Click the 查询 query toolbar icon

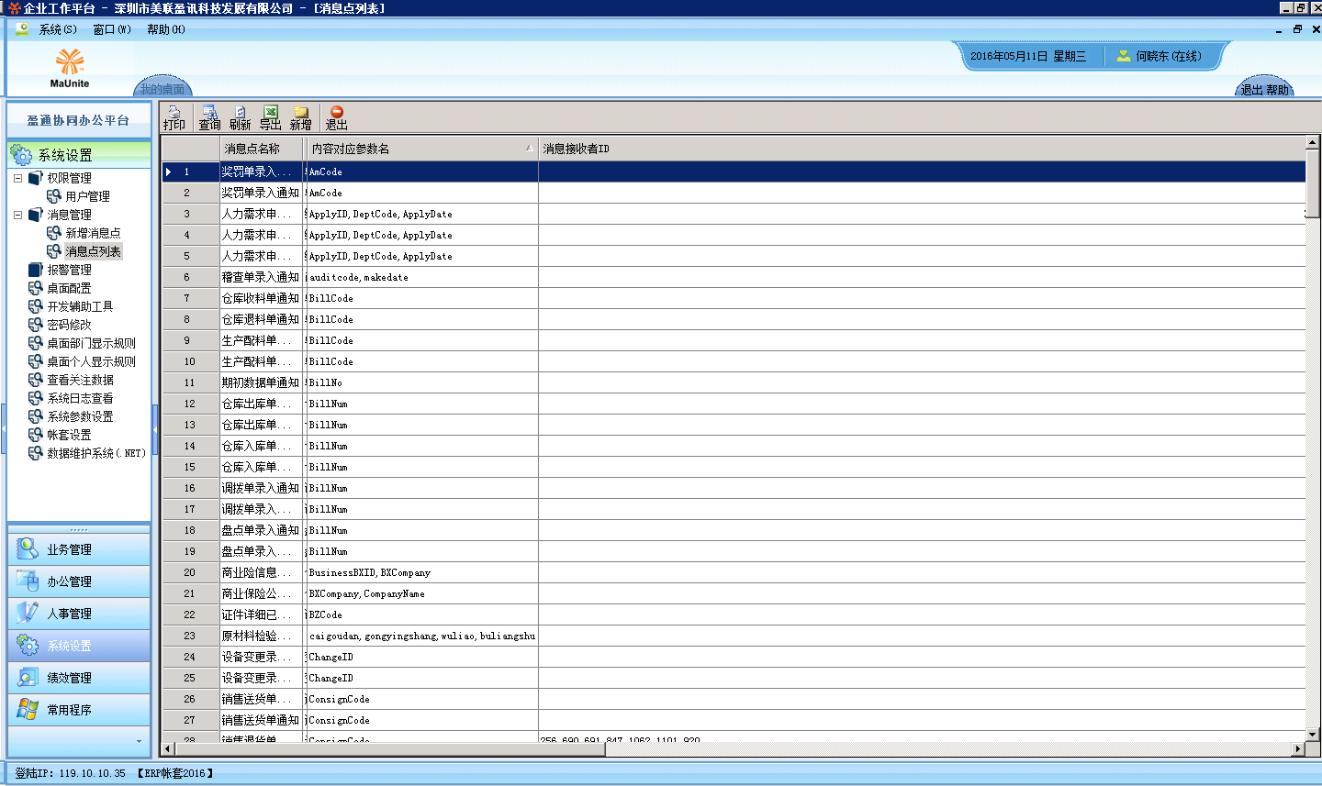[x=209, y=117]
